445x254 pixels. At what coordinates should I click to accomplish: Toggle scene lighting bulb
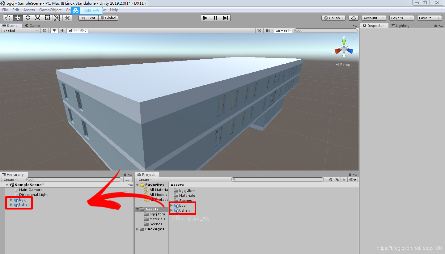click(55, 31)
